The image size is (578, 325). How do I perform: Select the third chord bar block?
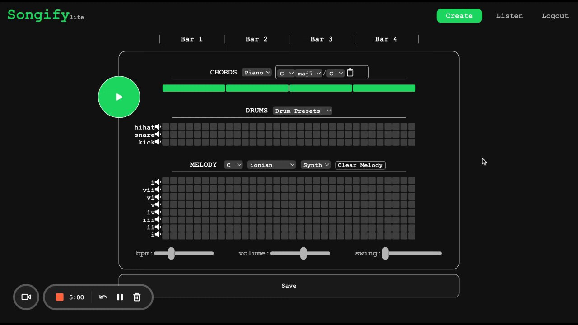click(321, 88)
